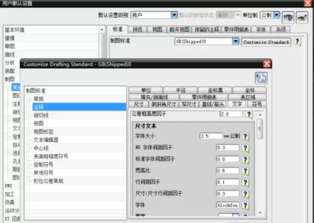Viewport: 314px width, 223px height.
Task: Select 表面粗糙度符号 in the tree
Action: 51,156
